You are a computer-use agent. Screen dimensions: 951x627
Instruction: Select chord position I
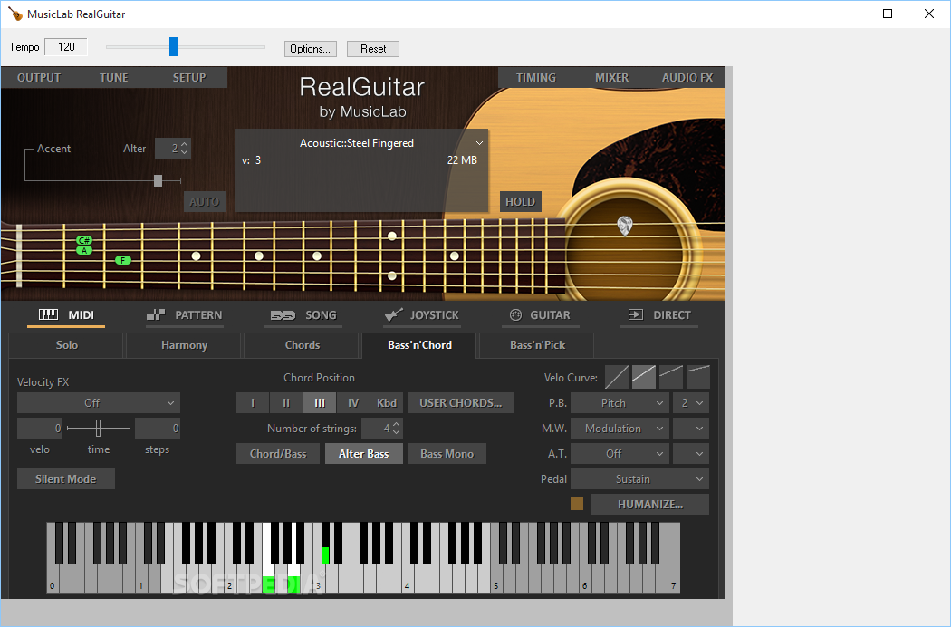click(x=253, y=403)
